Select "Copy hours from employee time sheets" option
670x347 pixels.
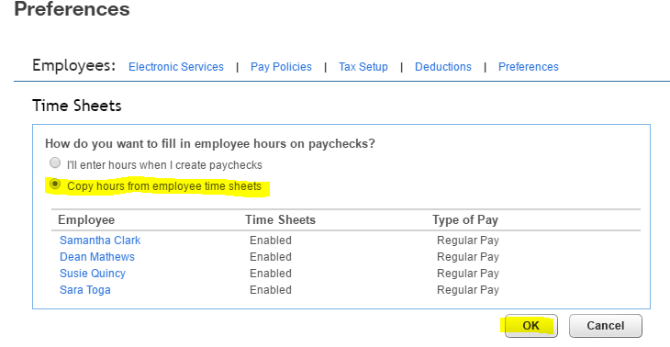[x=55, y=185]
